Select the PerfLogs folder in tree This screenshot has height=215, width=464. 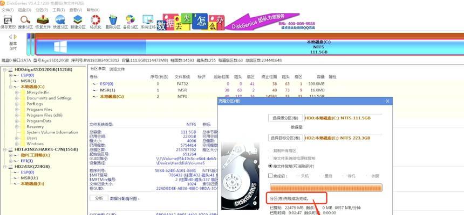[x=35, y=104]
